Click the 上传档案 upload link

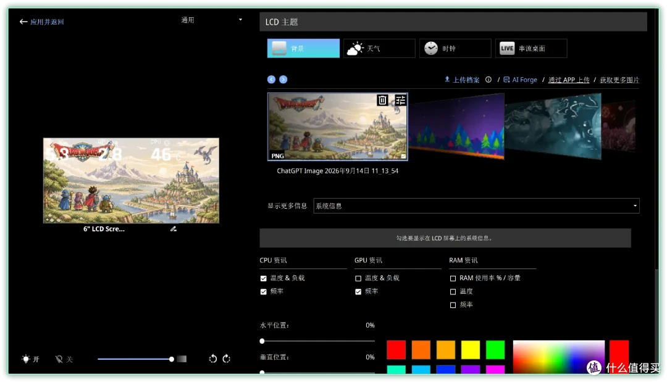pos(462,80)
